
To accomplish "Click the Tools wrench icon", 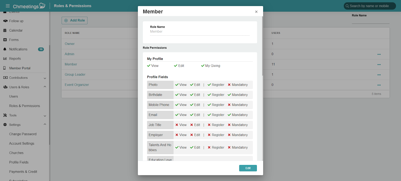I will (5, 115).
